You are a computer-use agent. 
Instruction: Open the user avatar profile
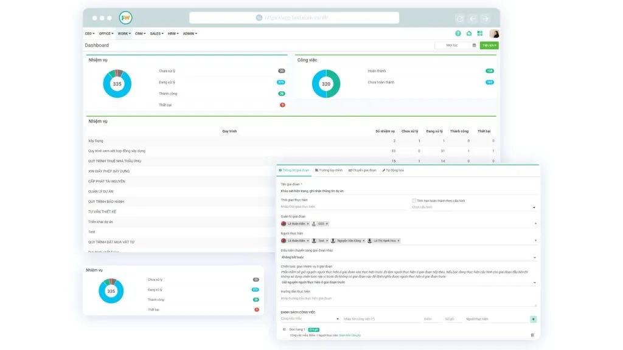[x=494, y=34]
